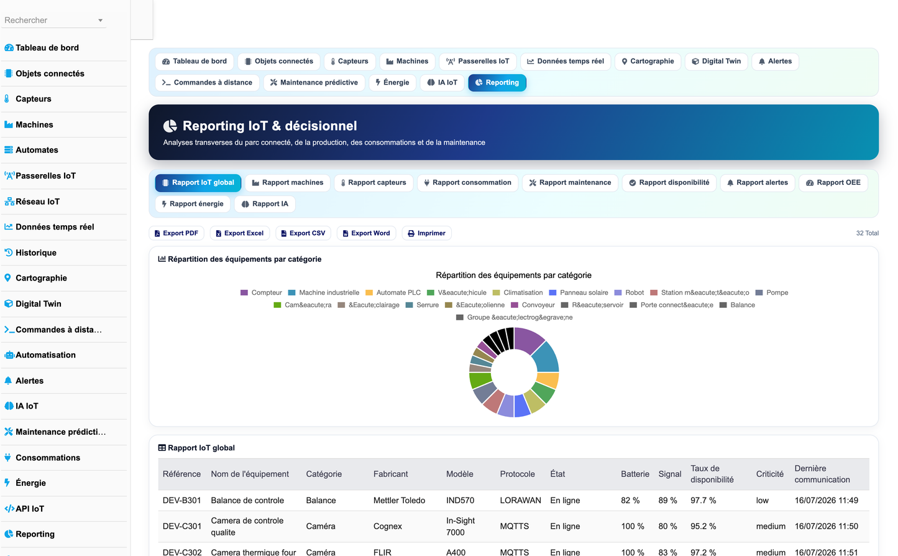The image size is (898, 556).
Task: Click the Export PDF button
Action: pos(176,233)
